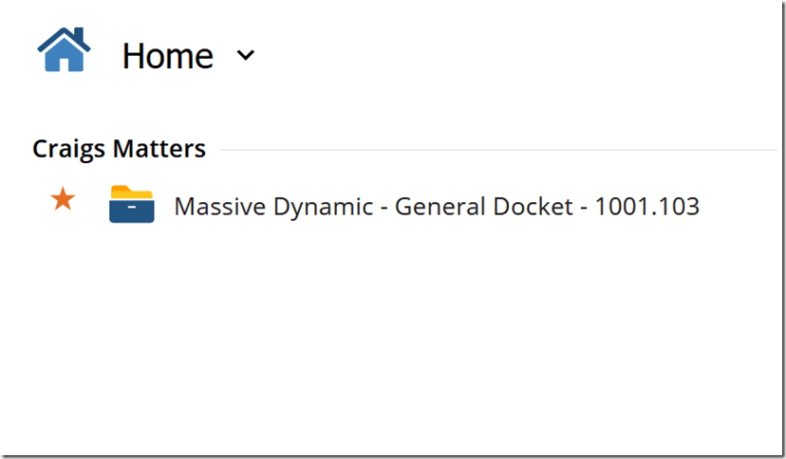
Task: Select the Home title text
Action: pyautogui.click(x=168, y=56)
